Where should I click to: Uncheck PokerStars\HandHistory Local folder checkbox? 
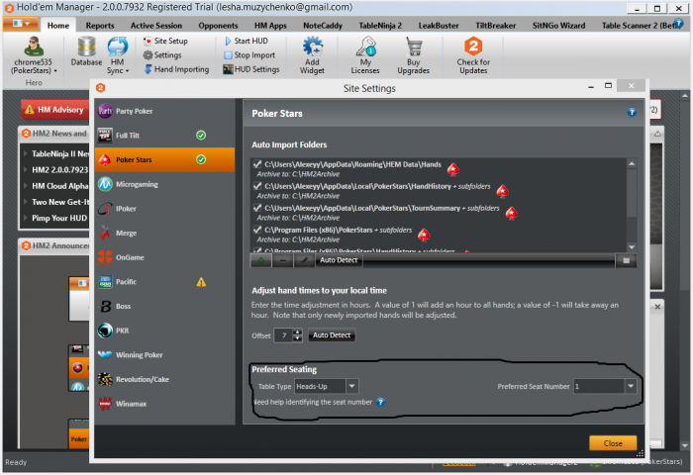click(257, 186)
